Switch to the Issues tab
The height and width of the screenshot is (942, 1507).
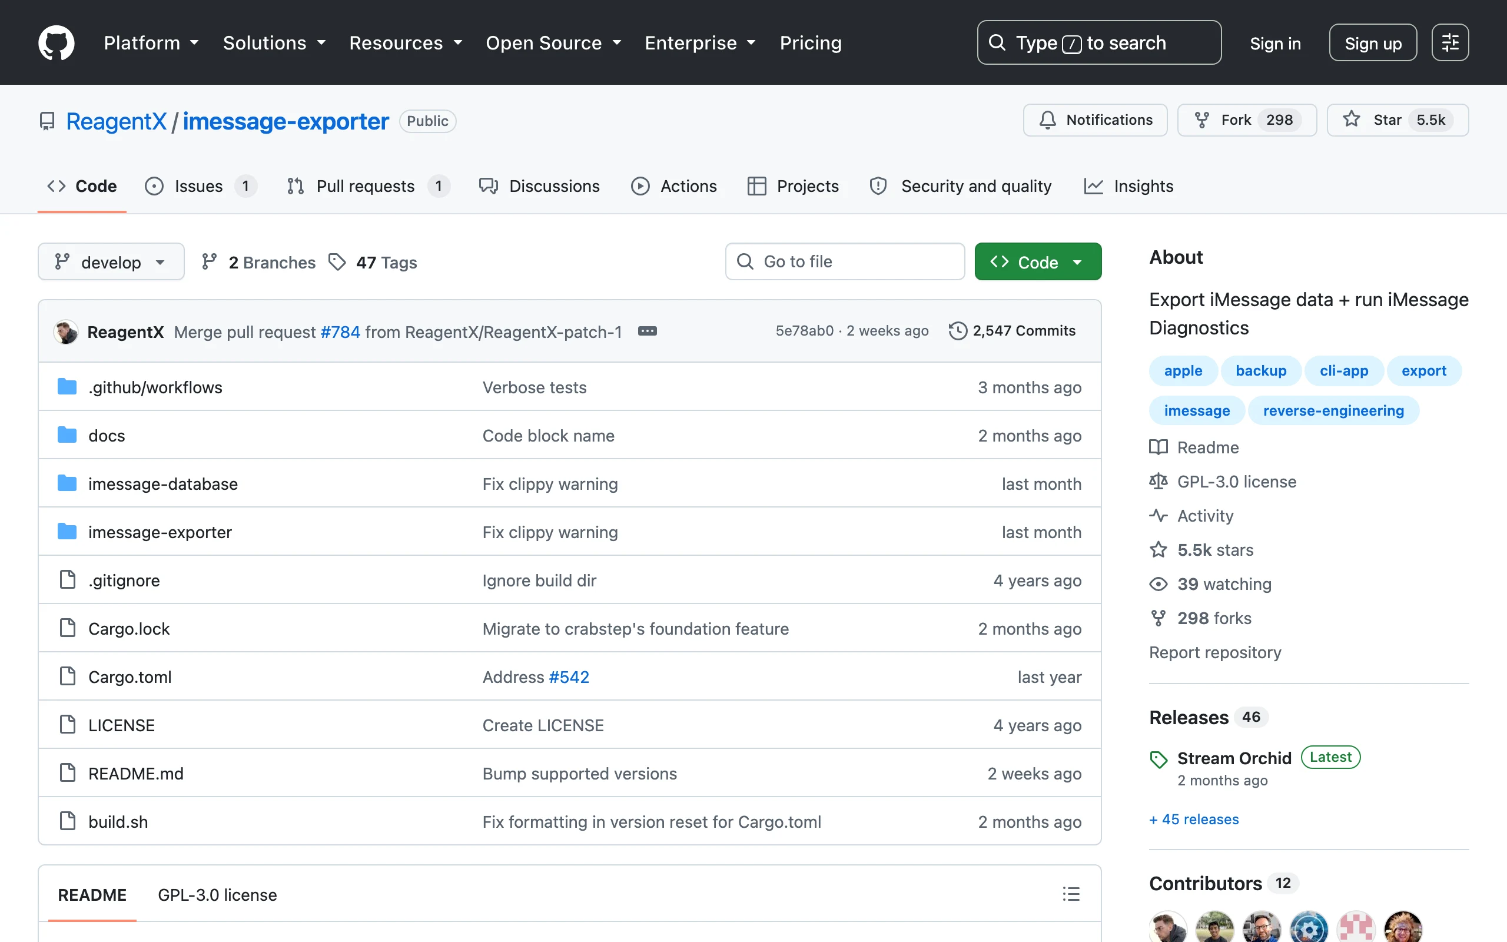pyautogui.click(x=201, y=185)
